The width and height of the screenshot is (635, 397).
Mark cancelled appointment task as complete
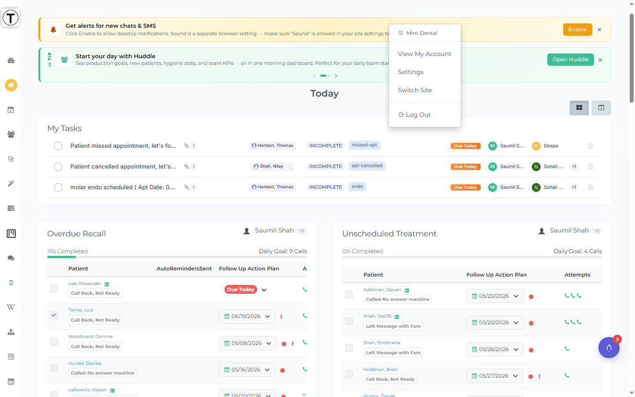[58, 167]
